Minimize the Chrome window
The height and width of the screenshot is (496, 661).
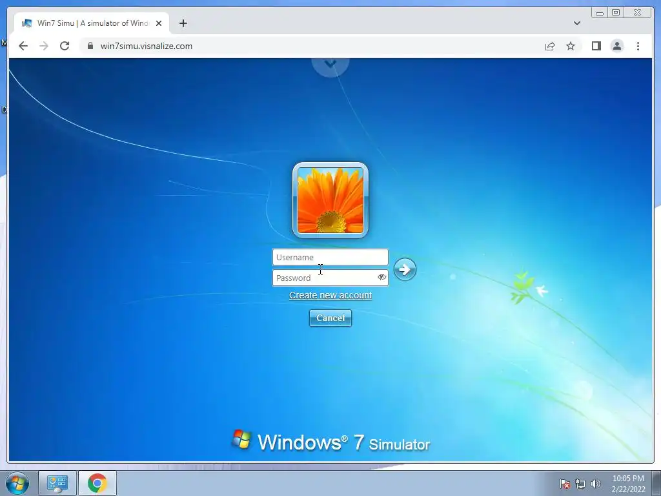click(600, 13)
